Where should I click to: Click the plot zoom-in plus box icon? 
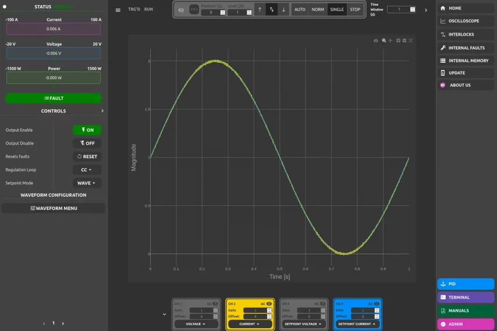coord(398,41)
